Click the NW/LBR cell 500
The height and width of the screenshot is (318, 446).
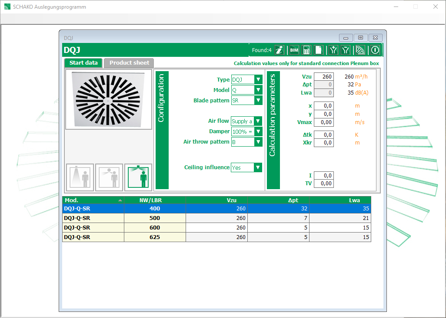pyautogui.click(x=155, y=218)
